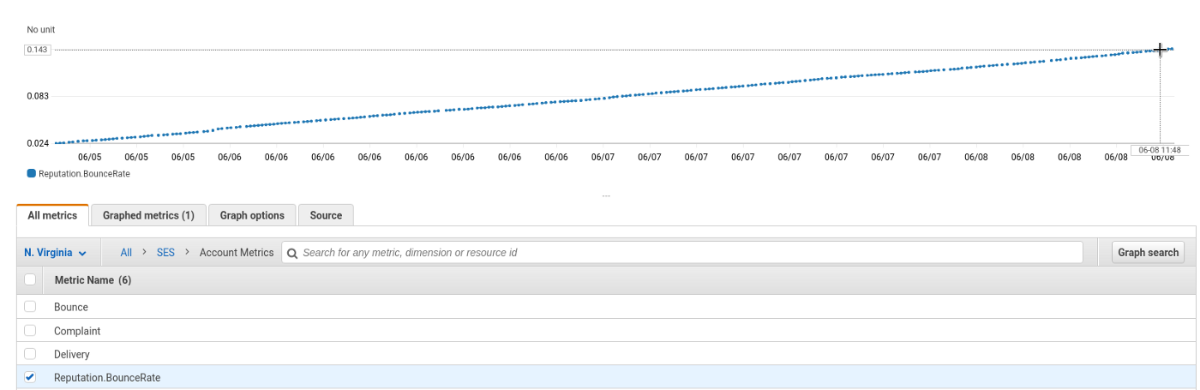Check the Complaint metric checkbox
Viewport: 1200px width, 390px height.
coord(31,331)
